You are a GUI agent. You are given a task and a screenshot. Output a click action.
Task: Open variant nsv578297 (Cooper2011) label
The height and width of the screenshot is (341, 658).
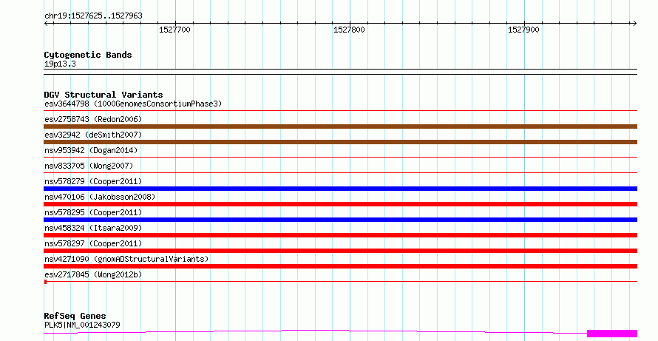(93, 243)
